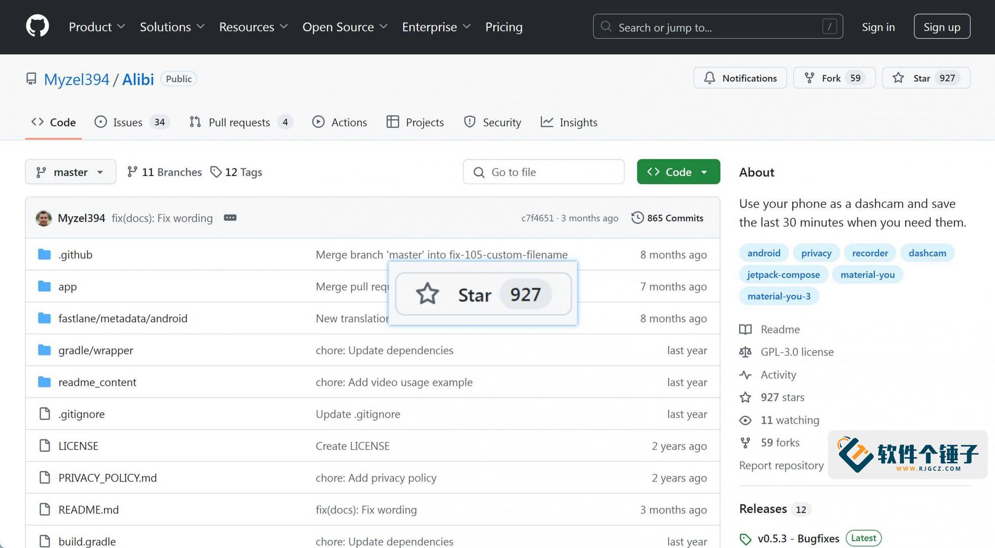Open the Pricing page
This screenshot has height=548, width=995.
(503, 27)
